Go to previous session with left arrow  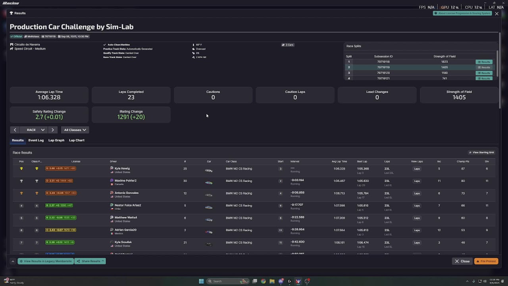[15, 130]
